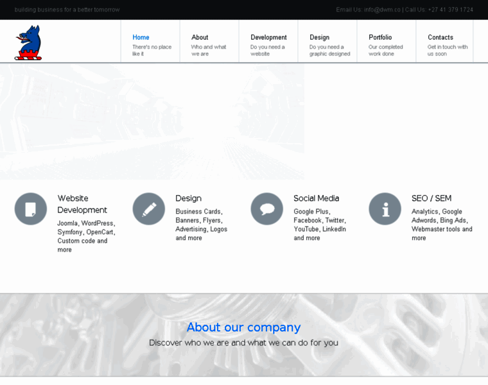
Task: Select the Design navigation item
Action: 319,37
